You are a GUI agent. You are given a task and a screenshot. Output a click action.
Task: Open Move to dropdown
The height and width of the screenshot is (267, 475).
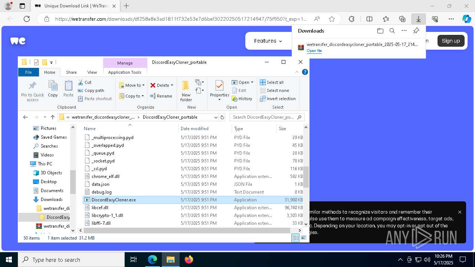point(131,85)
